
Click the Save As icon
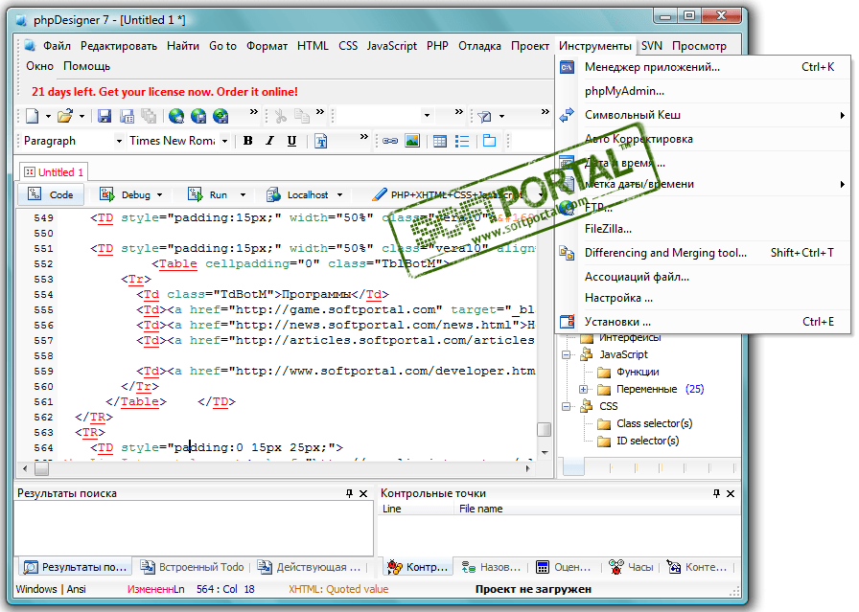click(128, 116)
